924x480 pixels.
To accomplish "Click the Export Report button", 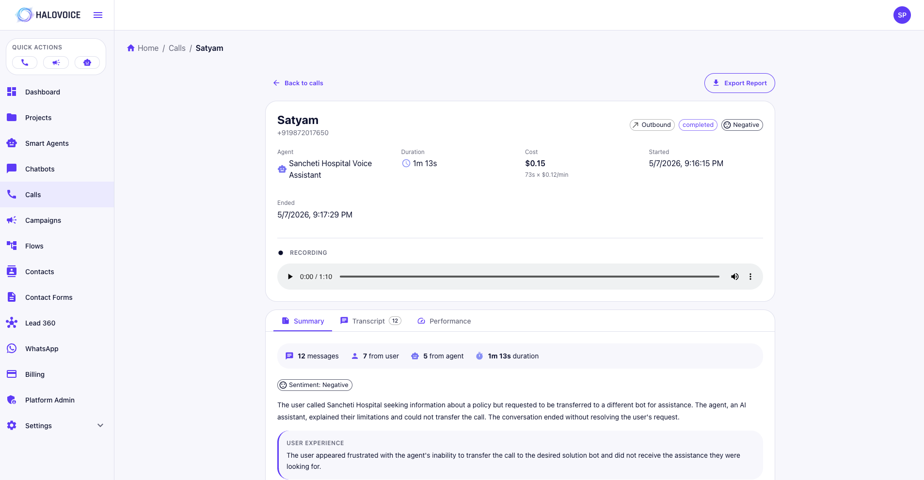I will (x=739, y=83).
